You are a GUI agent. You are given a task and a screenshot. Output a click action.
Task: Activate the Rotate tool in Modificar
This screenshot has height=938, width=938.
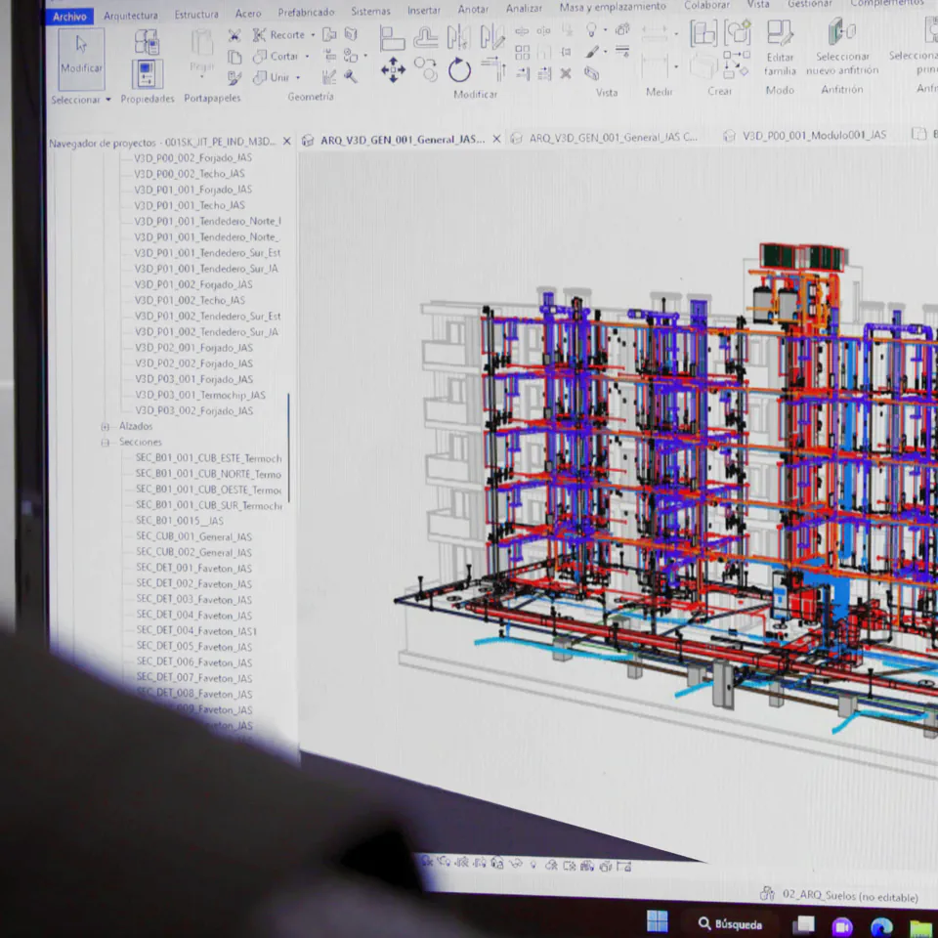coord(459,70)
